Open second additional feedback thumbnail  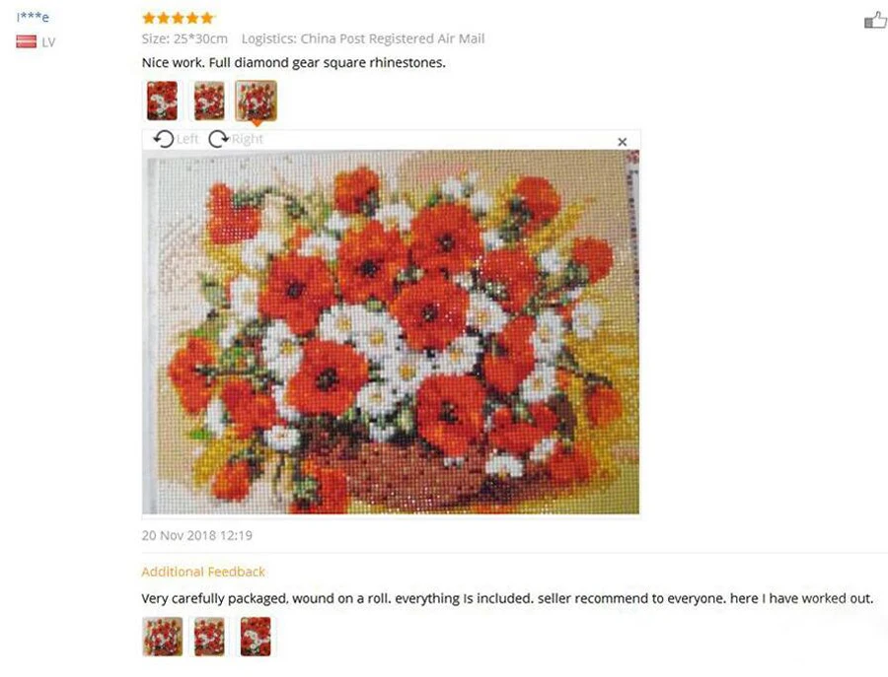click(x=209, y=637)
